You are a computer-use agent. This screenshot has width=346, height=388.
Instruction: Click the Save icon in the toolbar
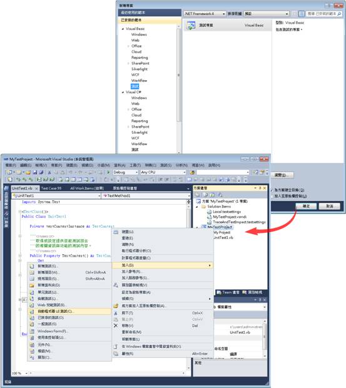35,172
